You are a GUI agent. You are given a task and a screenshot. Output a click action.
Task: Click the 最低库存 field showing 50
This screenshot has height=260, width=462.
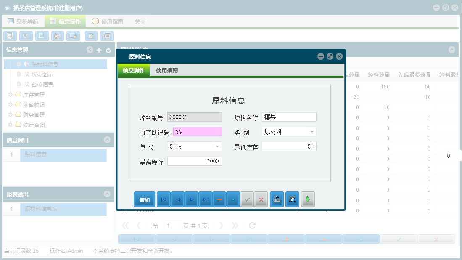coord(289,146)
